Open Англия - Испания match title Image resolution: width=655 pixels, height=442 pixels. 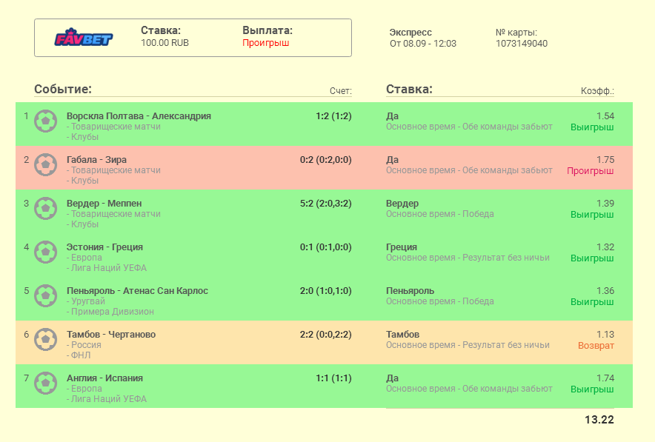tap(104, 378)
